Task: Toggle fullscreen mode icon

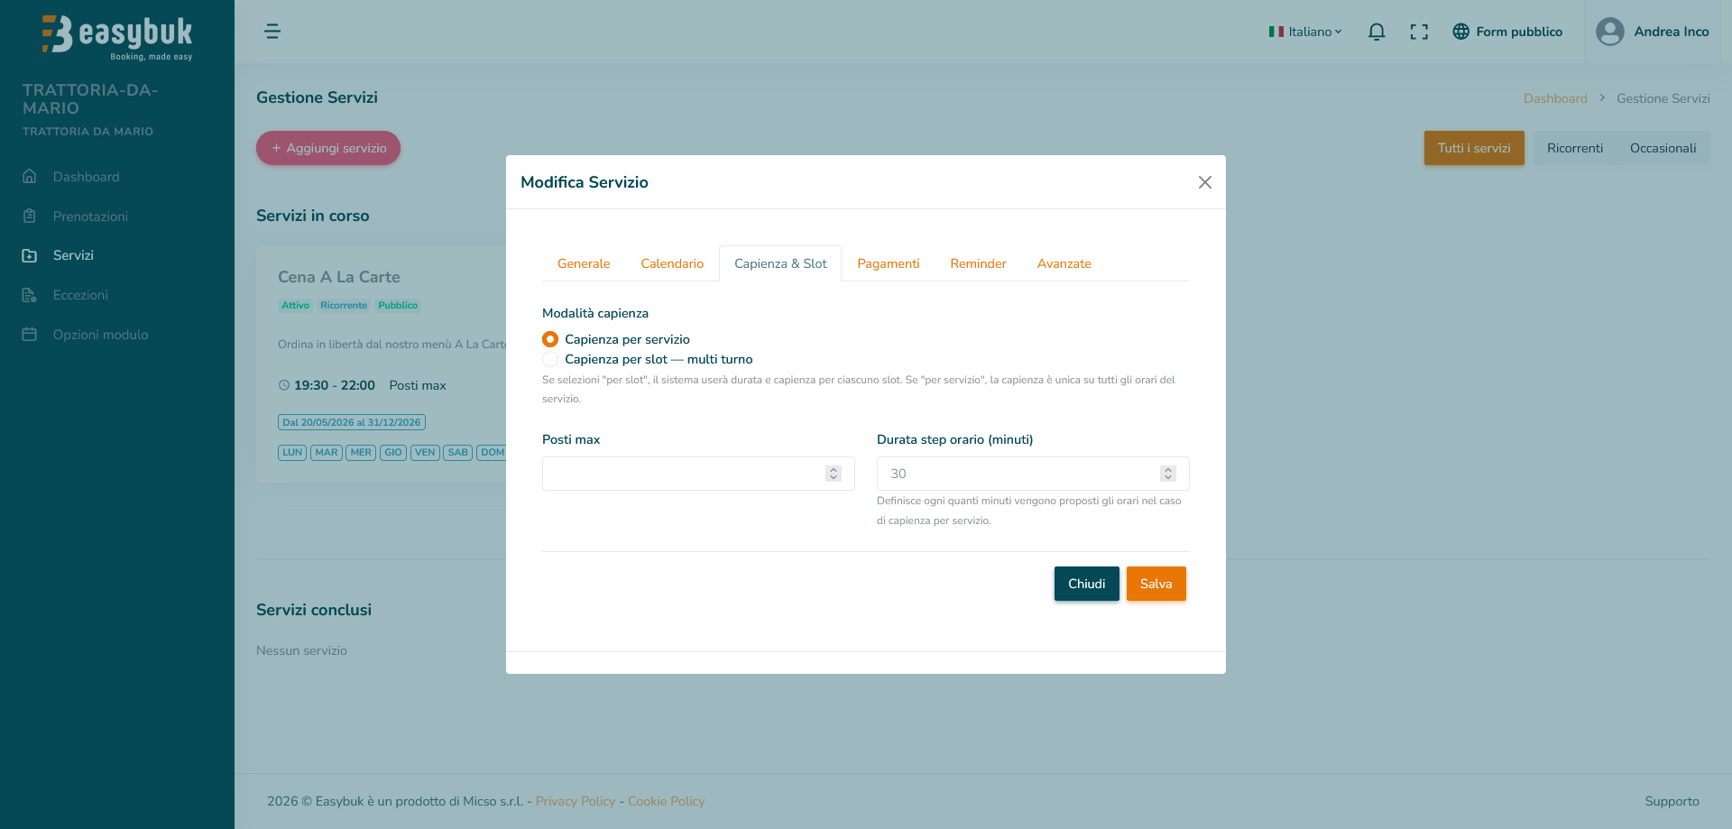Action: pyautogui.click(x=1419, y=32)
